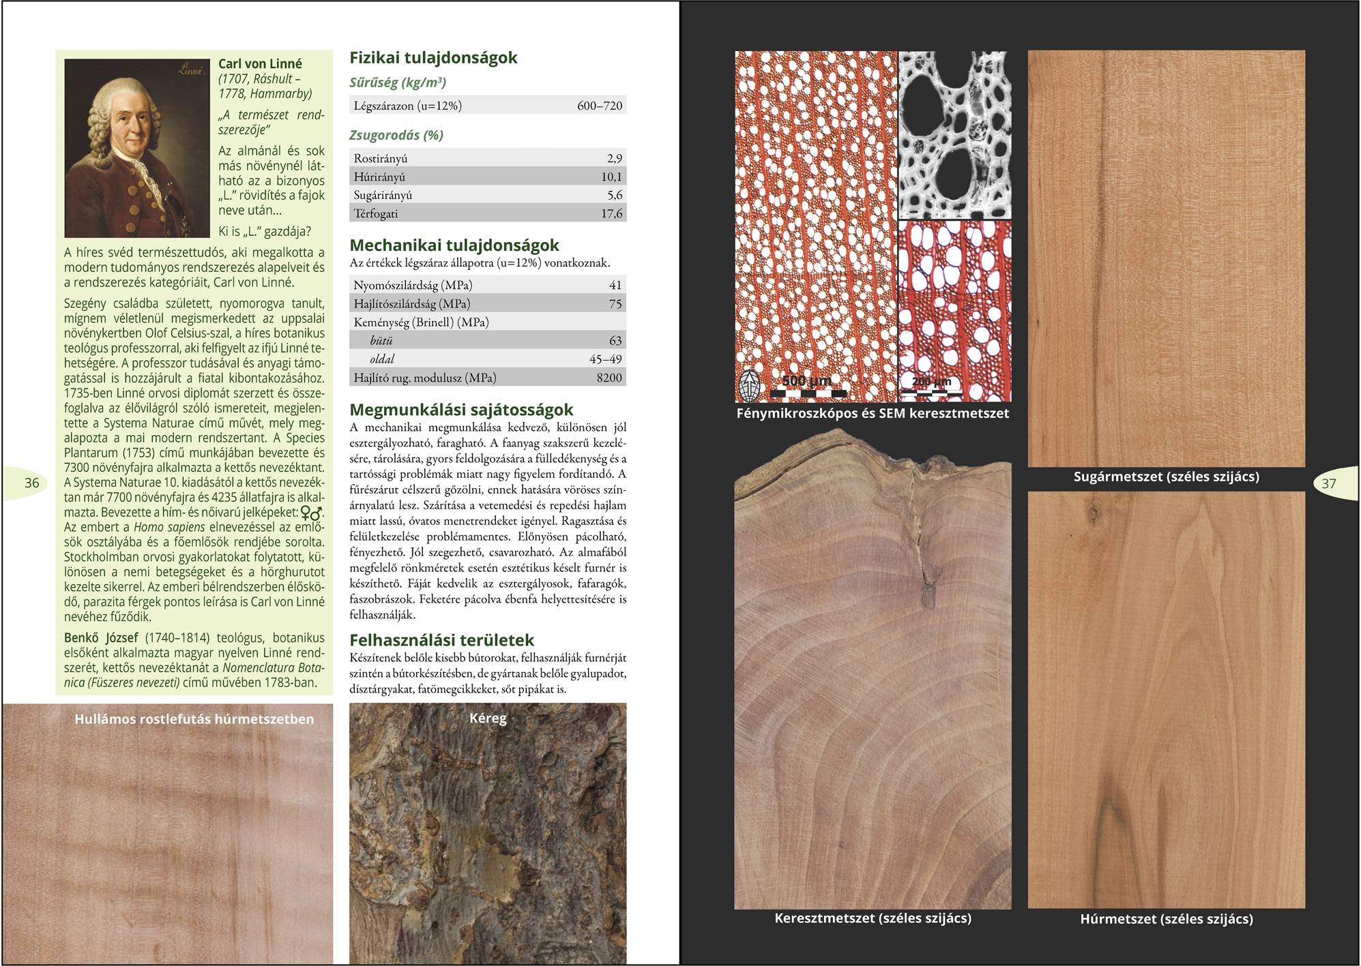Click the "Hajlítószilárdság (MPa)" row label

point(412,304)
